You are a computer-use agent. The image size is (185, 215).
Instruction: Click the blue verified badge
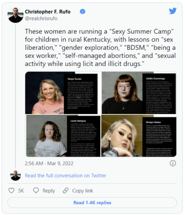pyautogui.click(x=83, y=11)
